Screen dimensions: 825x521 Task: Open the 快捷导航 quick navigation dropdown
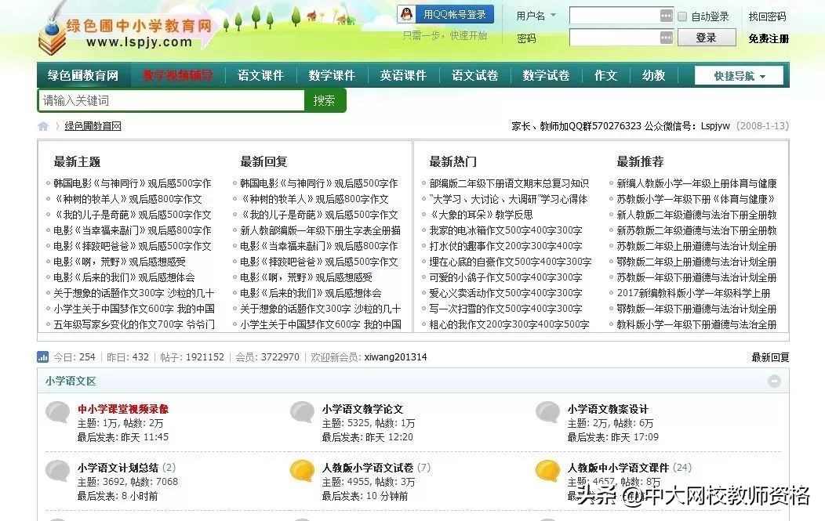pyautogui.click(x=738, y=74)
